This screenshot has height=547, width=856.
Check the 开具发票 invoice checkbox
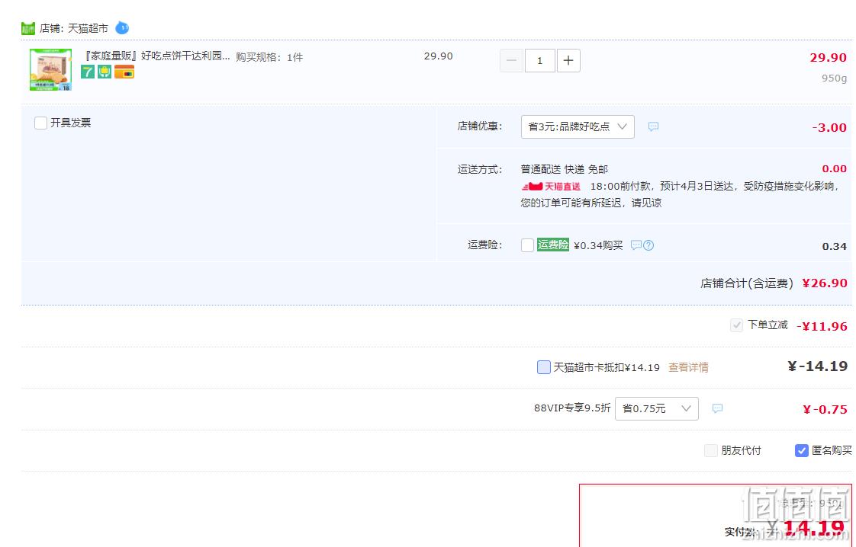coord(40,123)
